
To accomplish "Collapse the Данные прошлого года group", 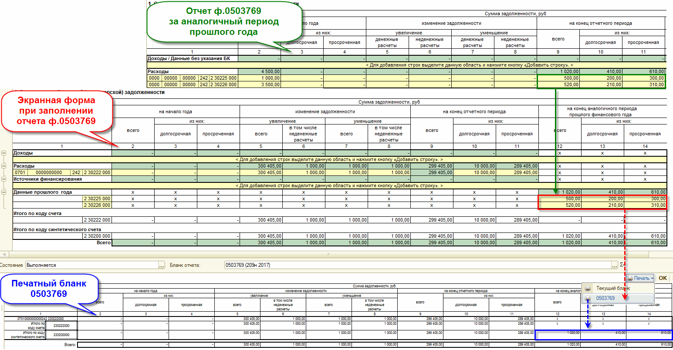I will click(4, 192).
